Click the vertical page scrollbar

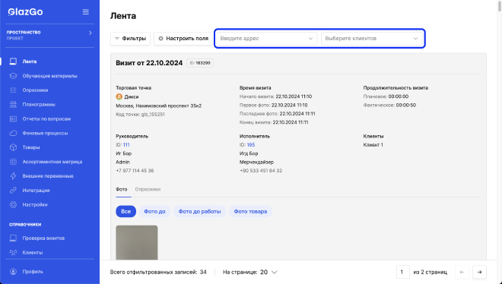click(x=500, y=6)
